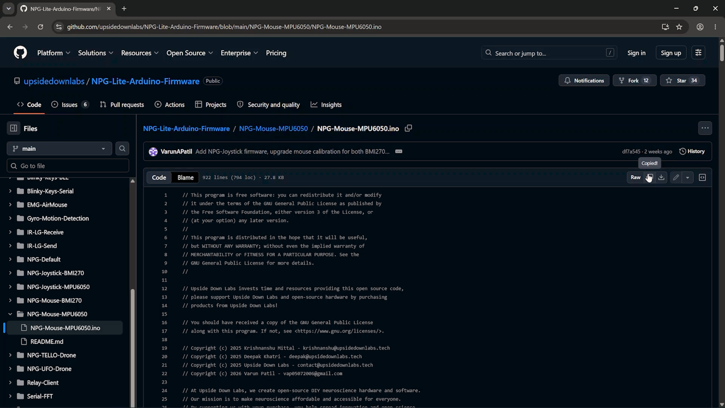Open the more file actions ellipsis

705,128
